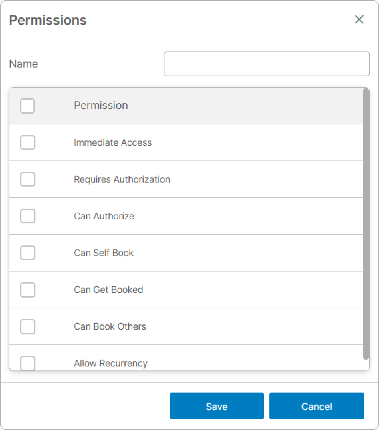Check the Allow Recurrency checkbox
Image resolution: width=379 pixels, height=430 pixels.
pos(27,363)
